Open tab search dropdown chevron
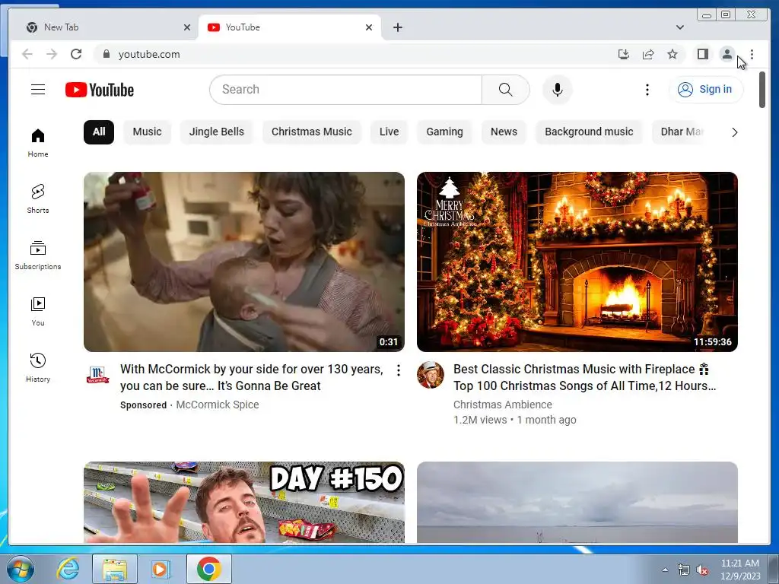The height and width of the screenshot is (584, 779). 680,27
